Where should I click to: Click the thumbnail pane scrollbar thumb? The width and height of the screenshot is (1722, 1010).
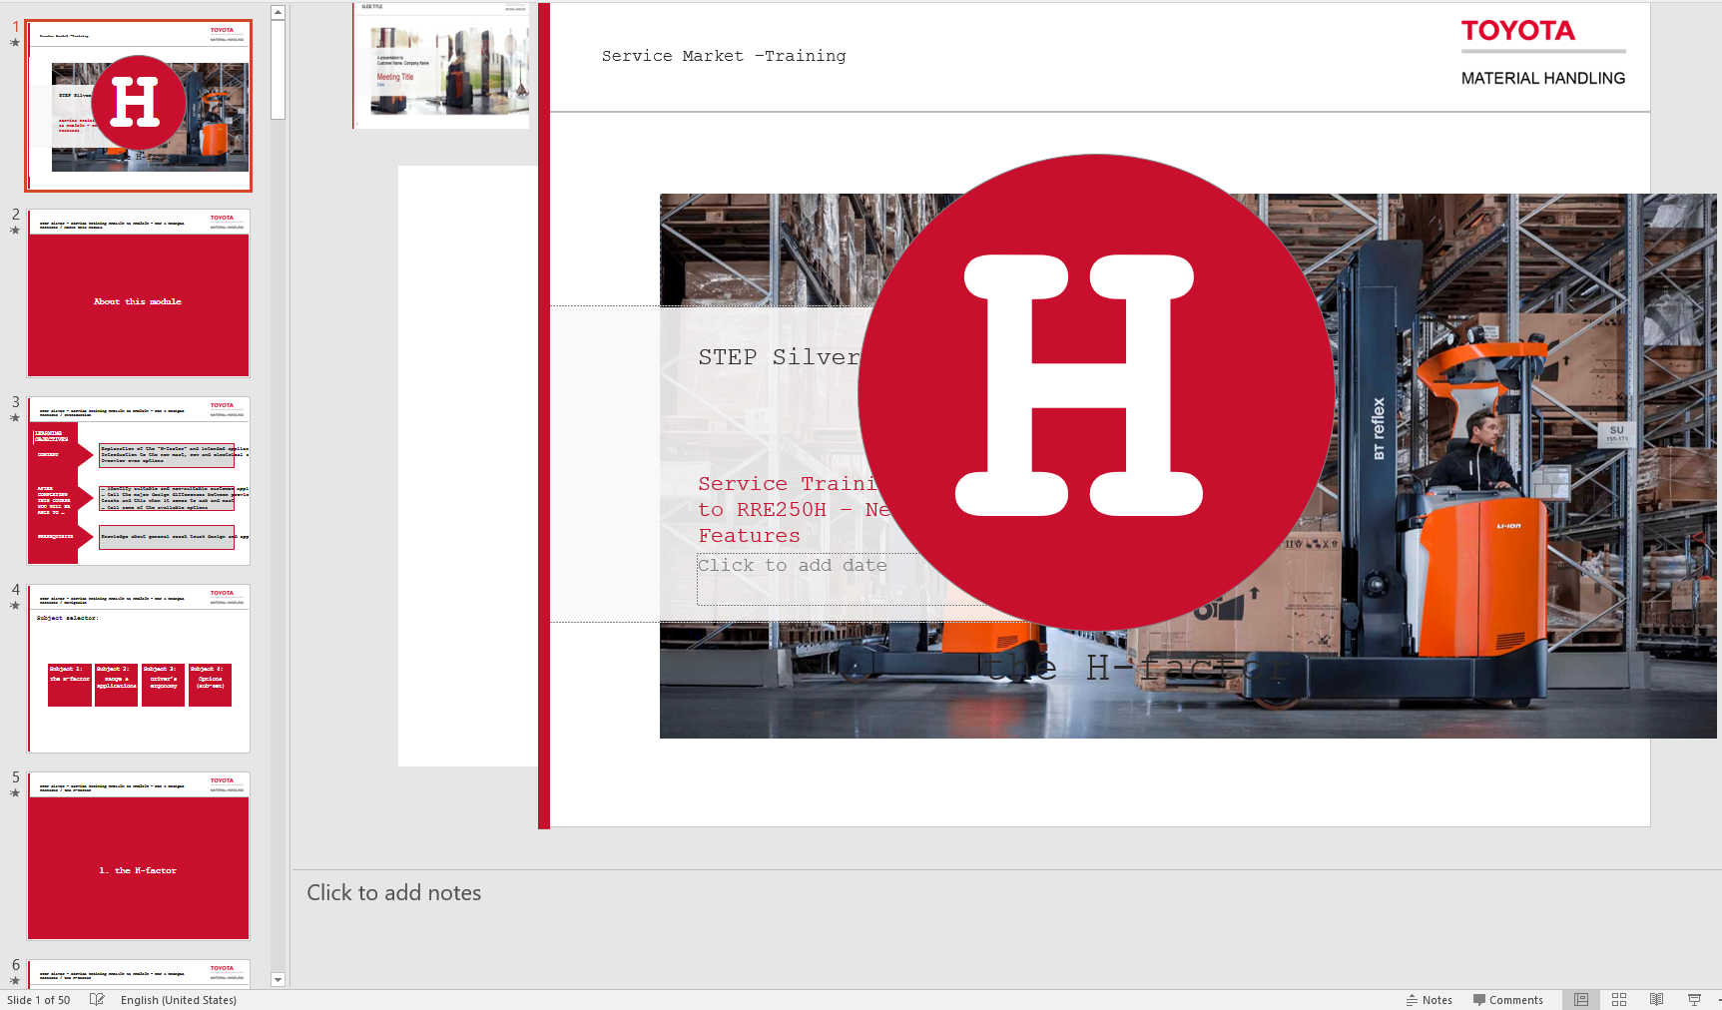pyautogui.click(x=279, y=70)
